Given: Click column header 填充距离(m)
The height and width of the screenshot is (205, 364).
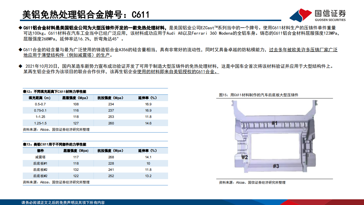Looking at the screenshot, I should point(39,98).
